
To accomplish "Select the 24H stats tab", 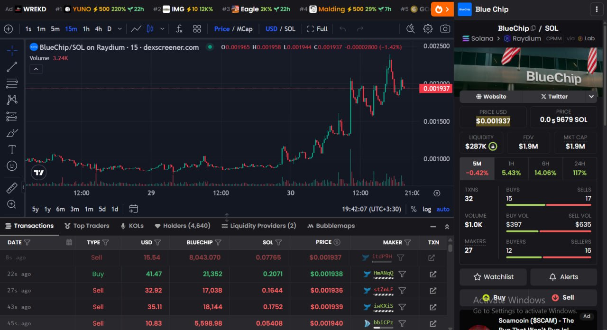I will 579,168.
